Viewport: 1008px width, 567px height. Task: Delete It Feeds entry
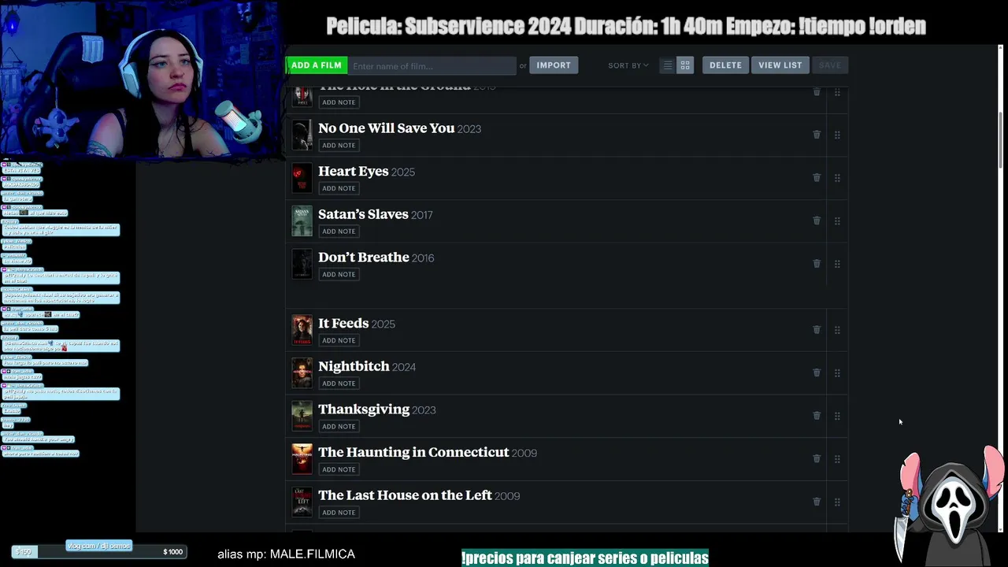pos(817,330)
